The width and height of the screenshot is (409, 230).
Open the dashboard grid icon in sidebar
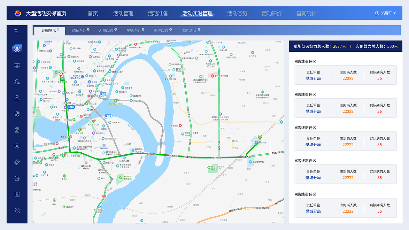click(x=17, y=49)
